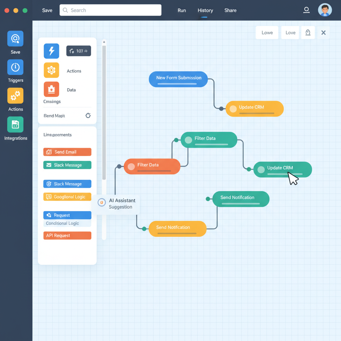Expand the dark counter badge at panel top

[79, 51]
